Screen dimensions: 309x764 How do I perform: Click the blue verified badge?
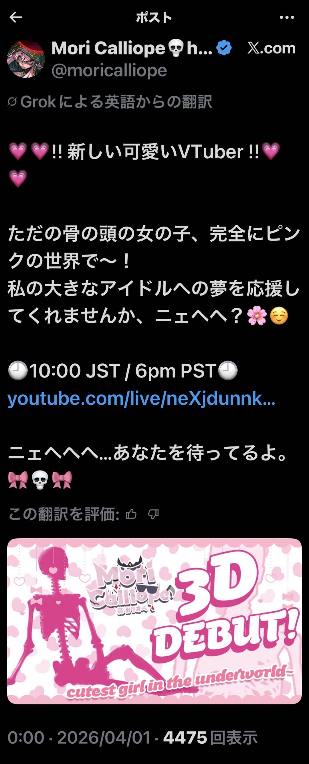click(x=224, y=48)
